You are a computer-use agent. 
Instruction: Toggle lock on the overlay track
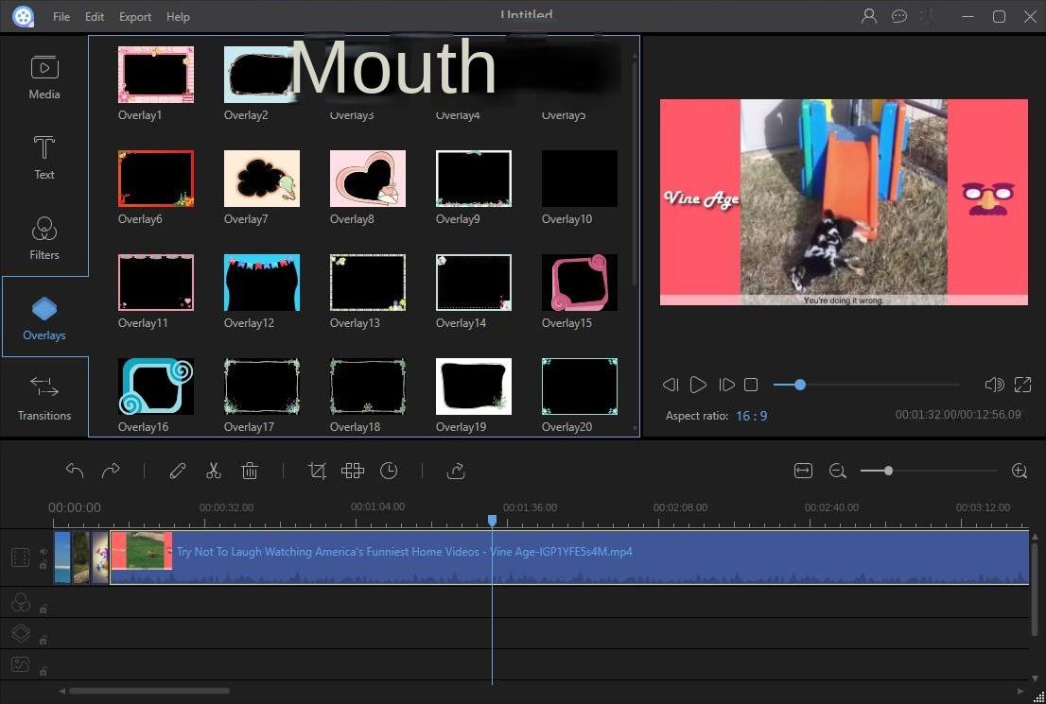(x=43, y=640)
